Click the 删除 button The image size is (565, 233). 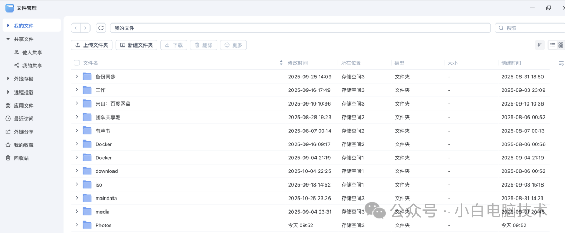pos(204,45)
